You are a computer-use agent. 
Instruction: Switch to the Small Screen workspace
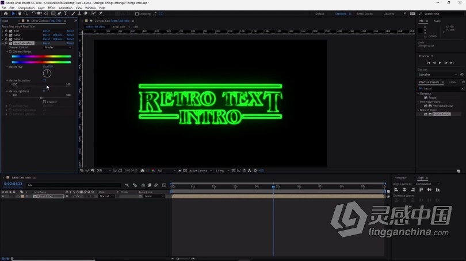pos(364,14)
